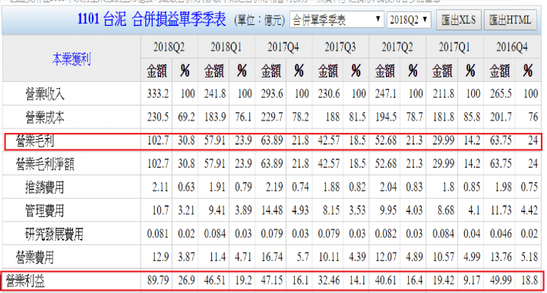Select the 2016Q4 column header
Screen dimensions: 547x293
[512, 47]
